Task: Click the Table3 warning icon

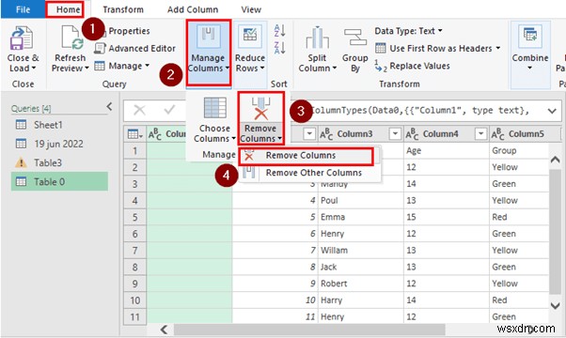Action: tap(21, 162)
